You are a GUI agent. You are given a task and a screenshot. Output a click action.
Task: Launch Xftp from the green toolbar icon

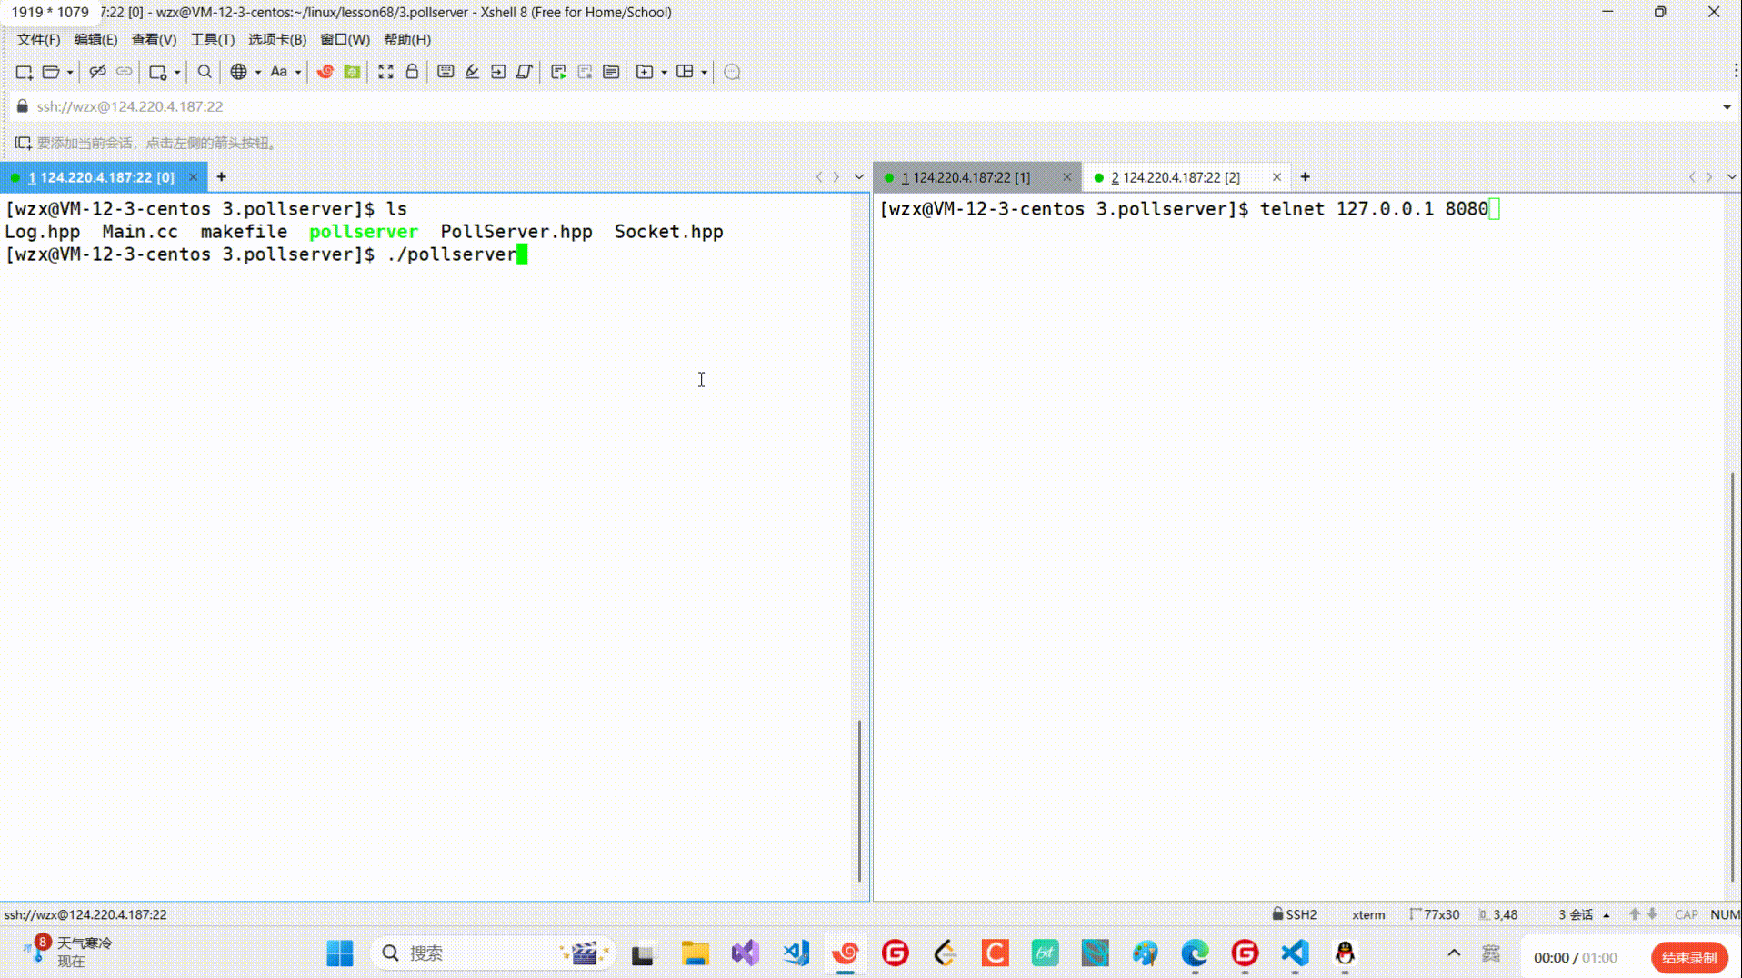point(352,72)
